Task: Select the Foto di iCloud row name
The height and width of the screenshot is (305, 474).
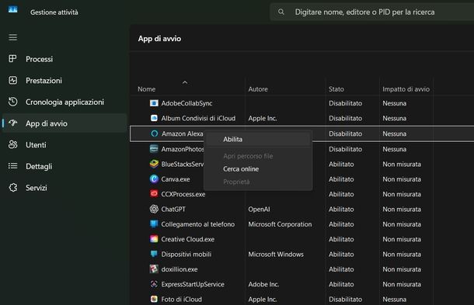Action: 181,300
